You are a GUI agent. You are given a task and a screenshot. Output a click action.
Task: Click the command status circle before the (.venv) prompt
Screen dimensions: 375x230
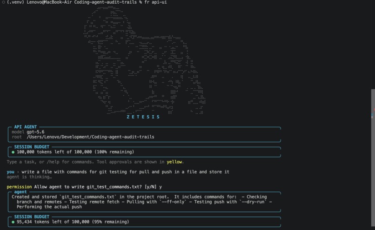[3, 2]
